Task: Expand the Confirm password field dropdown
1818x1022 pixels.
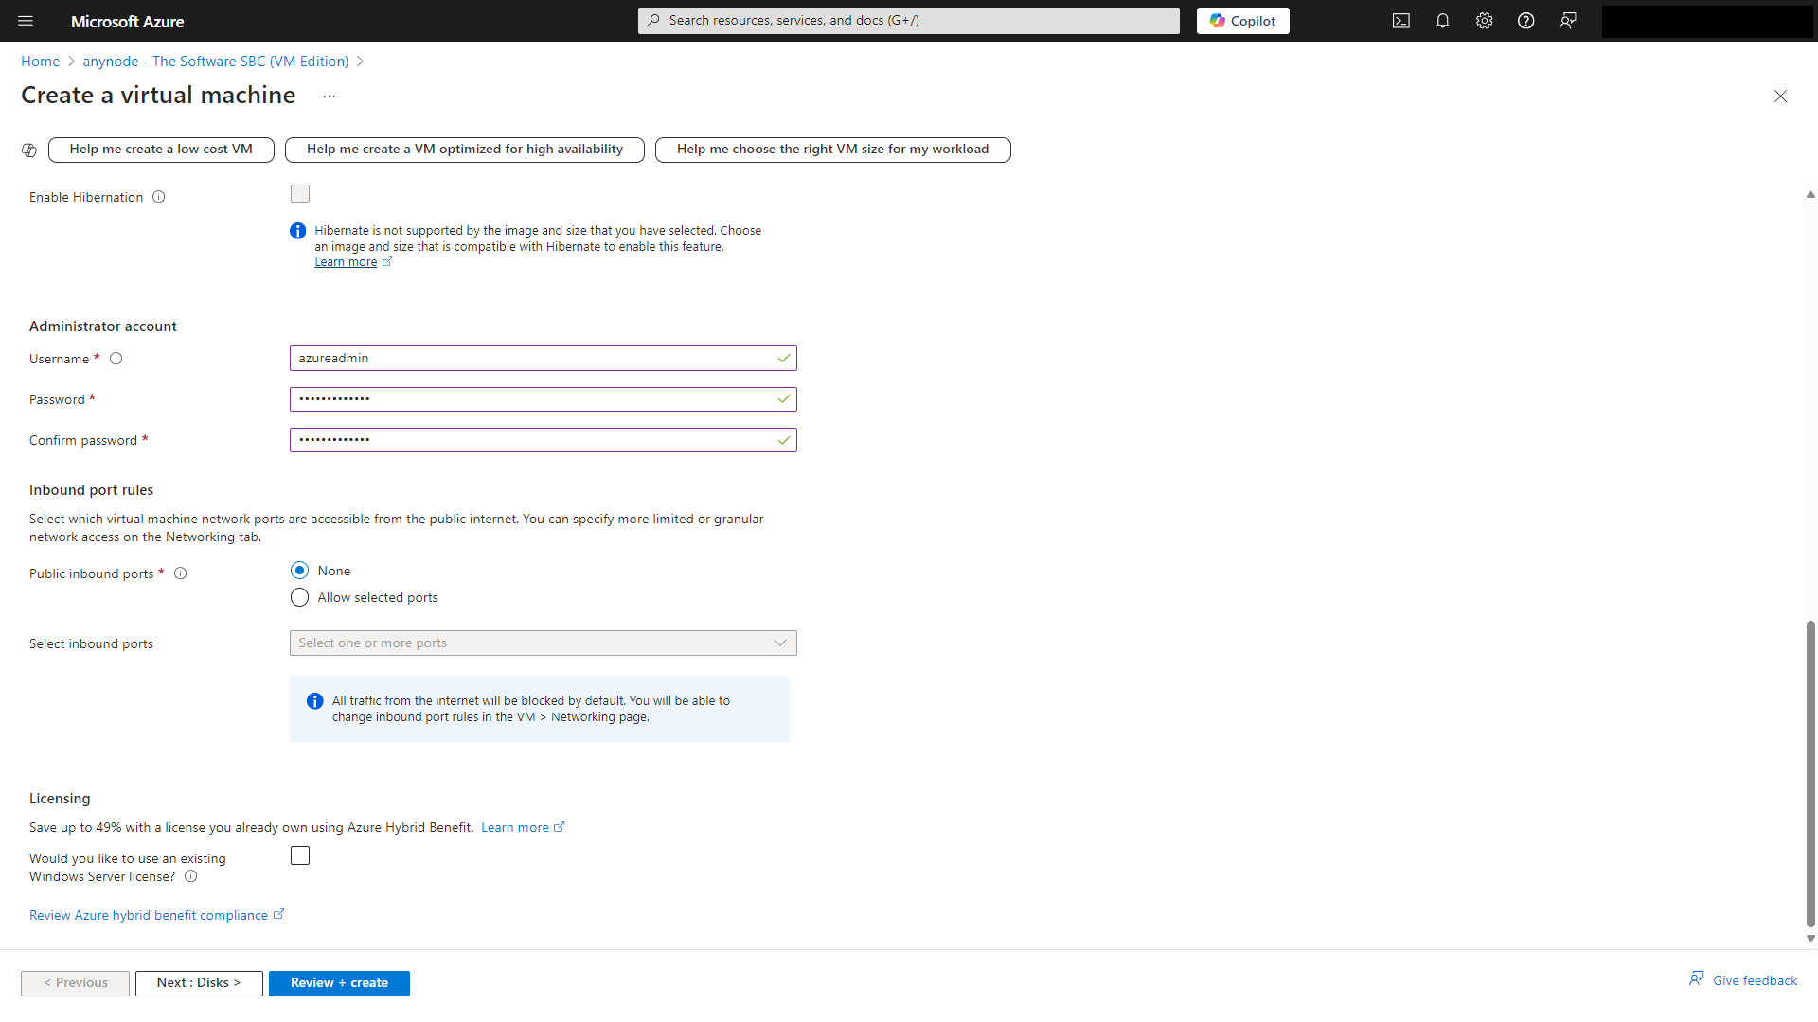Action: coord(783,439)
